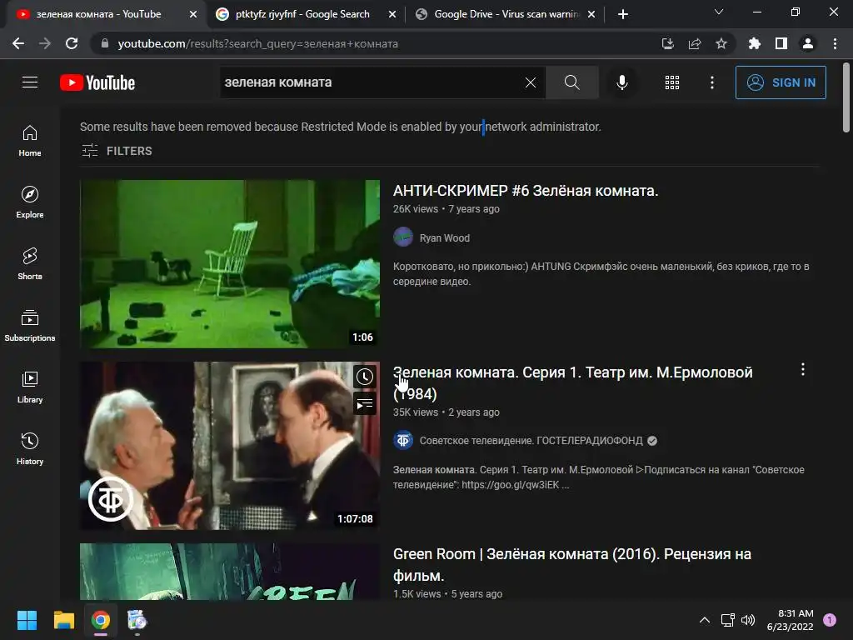Open the Green Room review thumbnail
853x640 pixels.
[x=230, y=572]
